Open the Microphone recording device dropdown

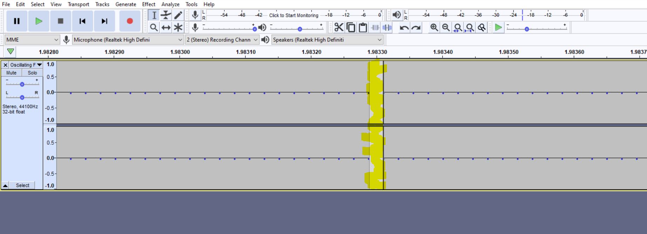[128, 40]
